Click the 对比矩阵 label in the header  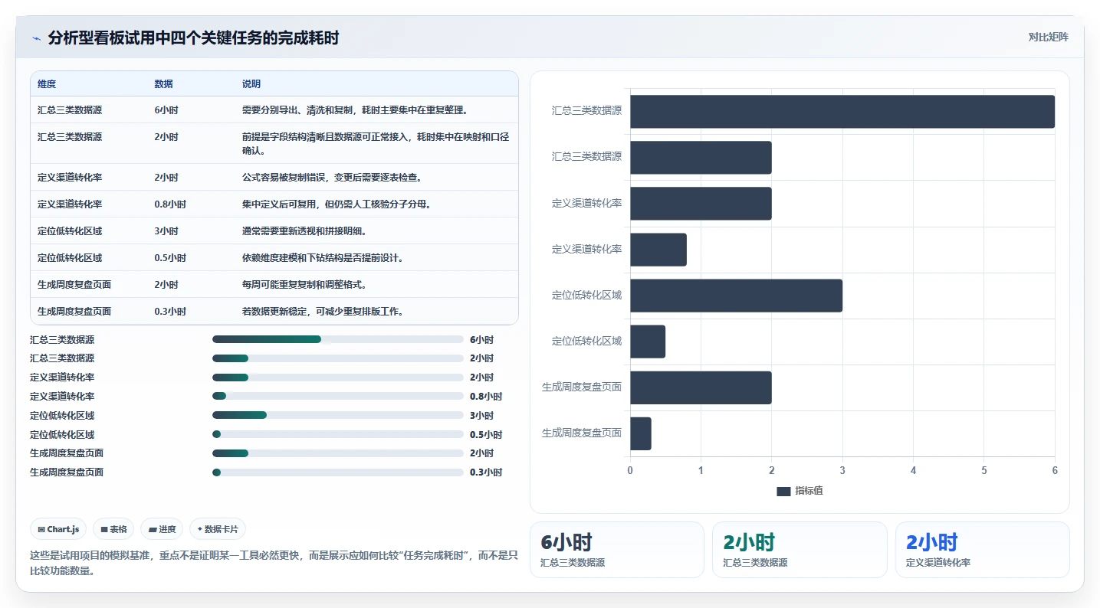pyautogui.click(x=1048, y=37)
